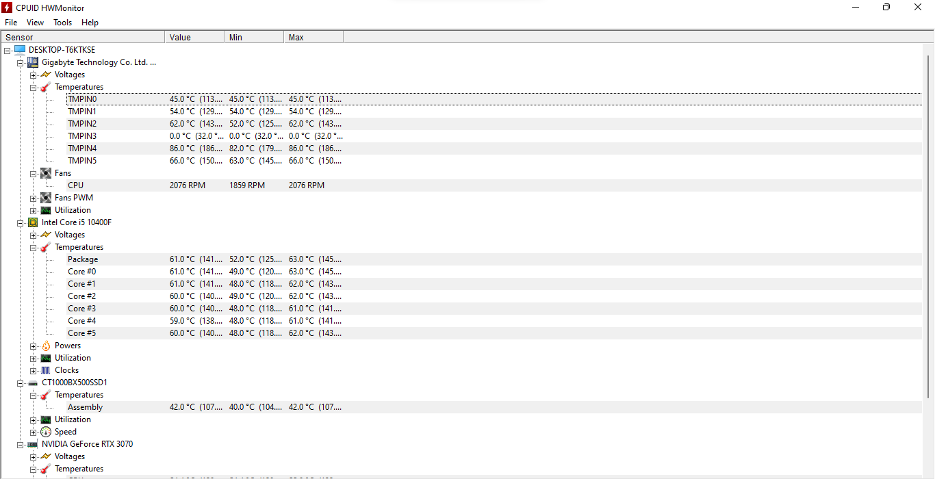
Task: Expand the Clocks node
Action: (34, 370)
